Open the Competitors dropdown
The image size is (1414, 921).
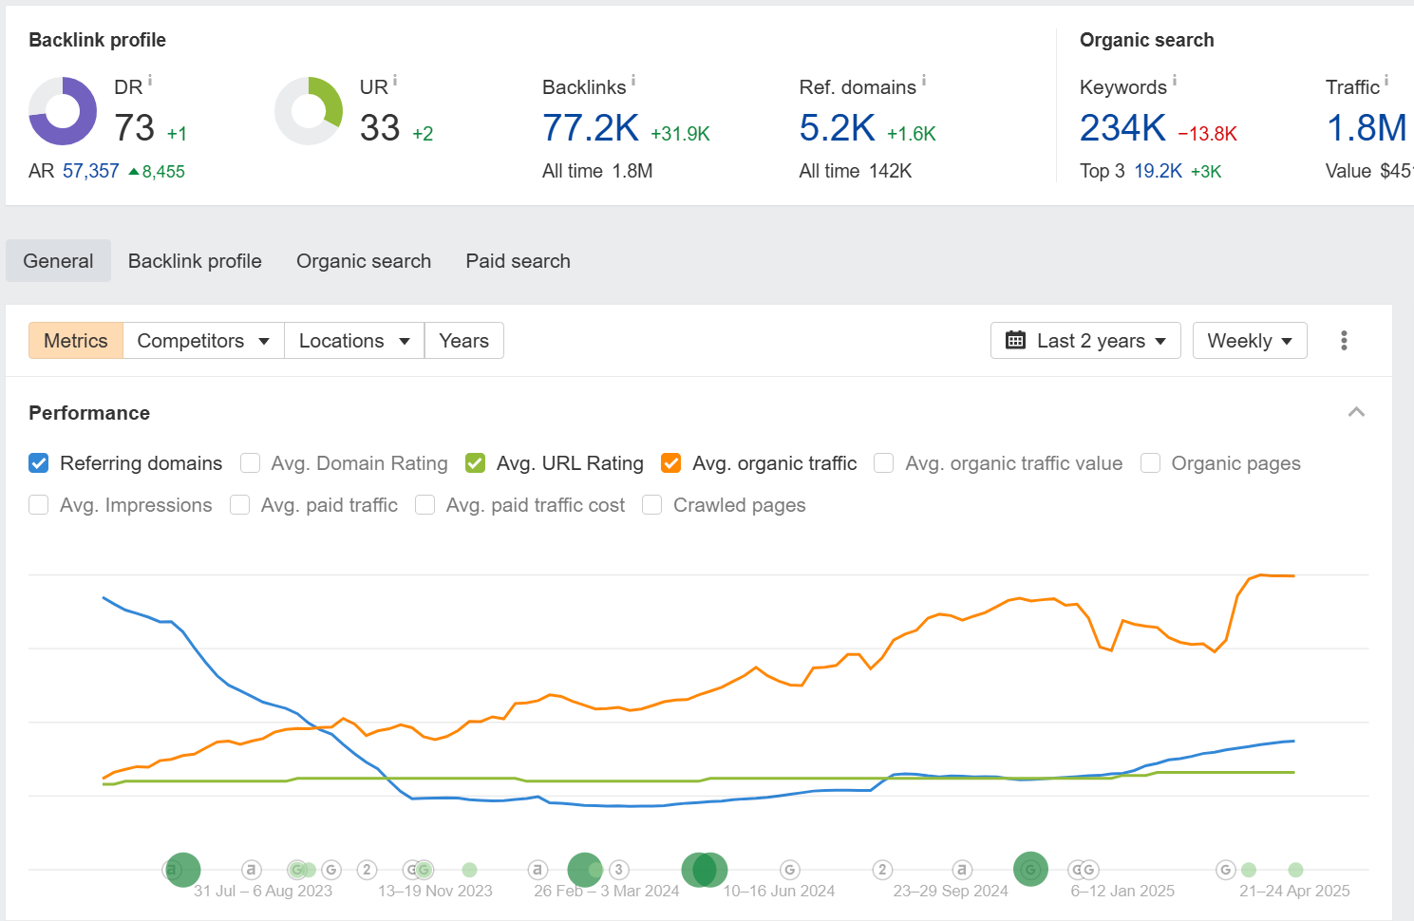pos(203,341)
